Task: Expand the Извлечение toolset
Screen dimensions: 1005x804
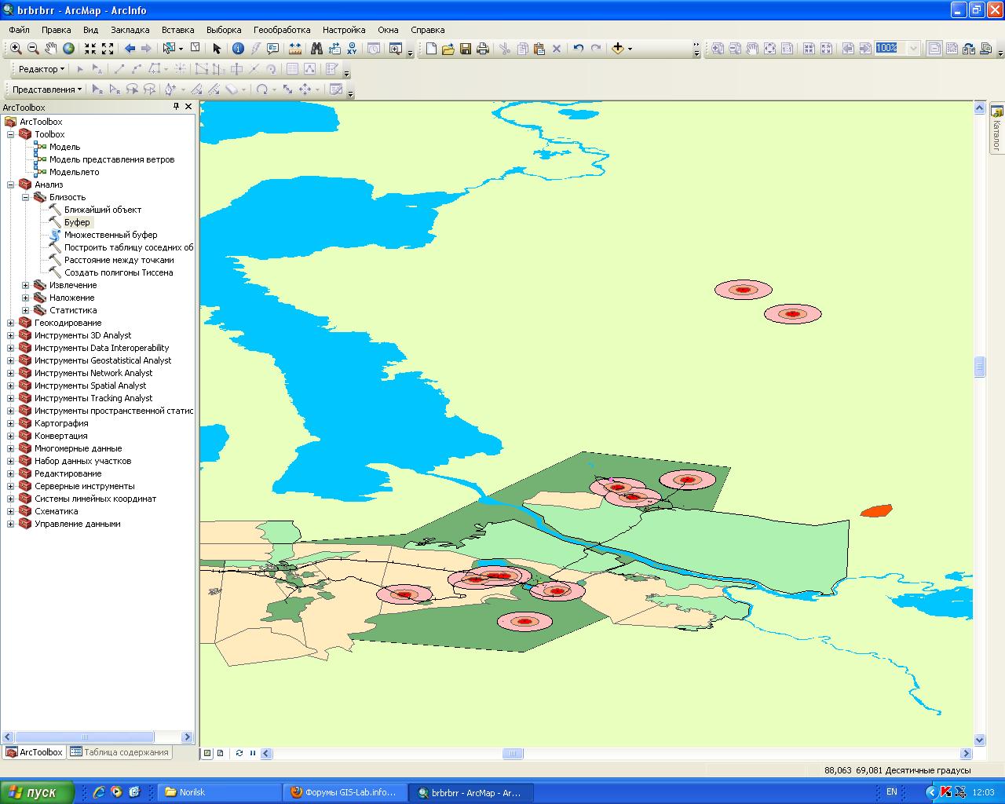Action: coord(25,285)
